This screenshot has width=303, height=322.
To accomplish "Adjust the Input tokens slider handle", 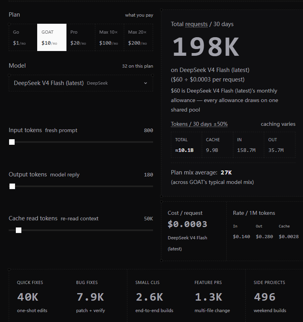I will pos(12,142).
